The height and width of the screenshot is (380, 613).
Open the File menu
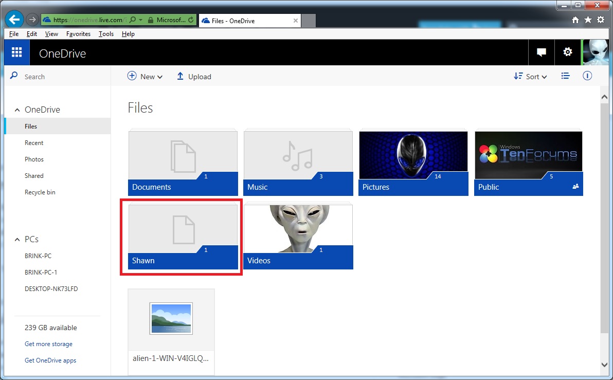(14, 34)
